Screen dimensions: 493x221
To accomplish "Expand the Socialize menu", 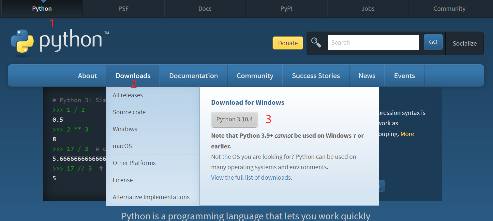I will pos(464,43).
